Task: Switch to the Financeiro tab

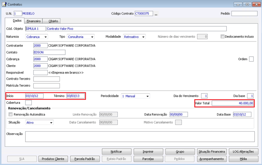Action: [33, 21]
